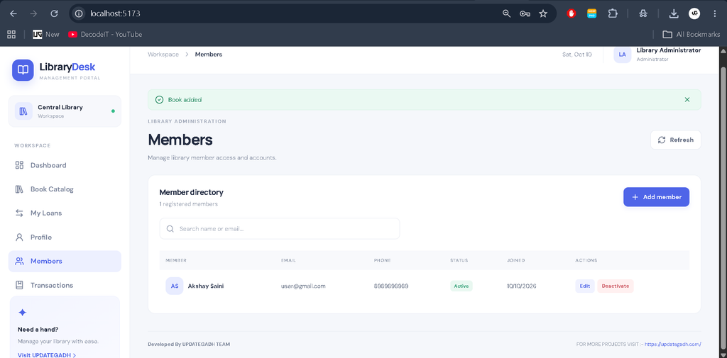This screenshot has width=727, height=358.
Task: Open the browser downloads icon
Action: 674,14
